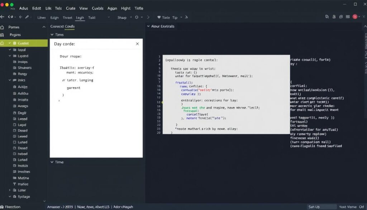Screen dimensions: 367x210
Task: Click the filter icon of Imatioe row
Action: pos(14,184)
